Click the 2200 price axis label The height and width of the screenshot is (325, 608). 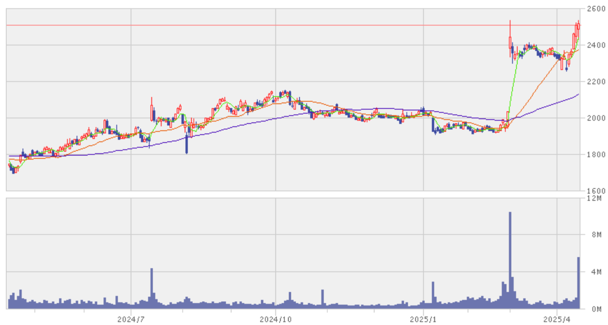pos(596,81)
